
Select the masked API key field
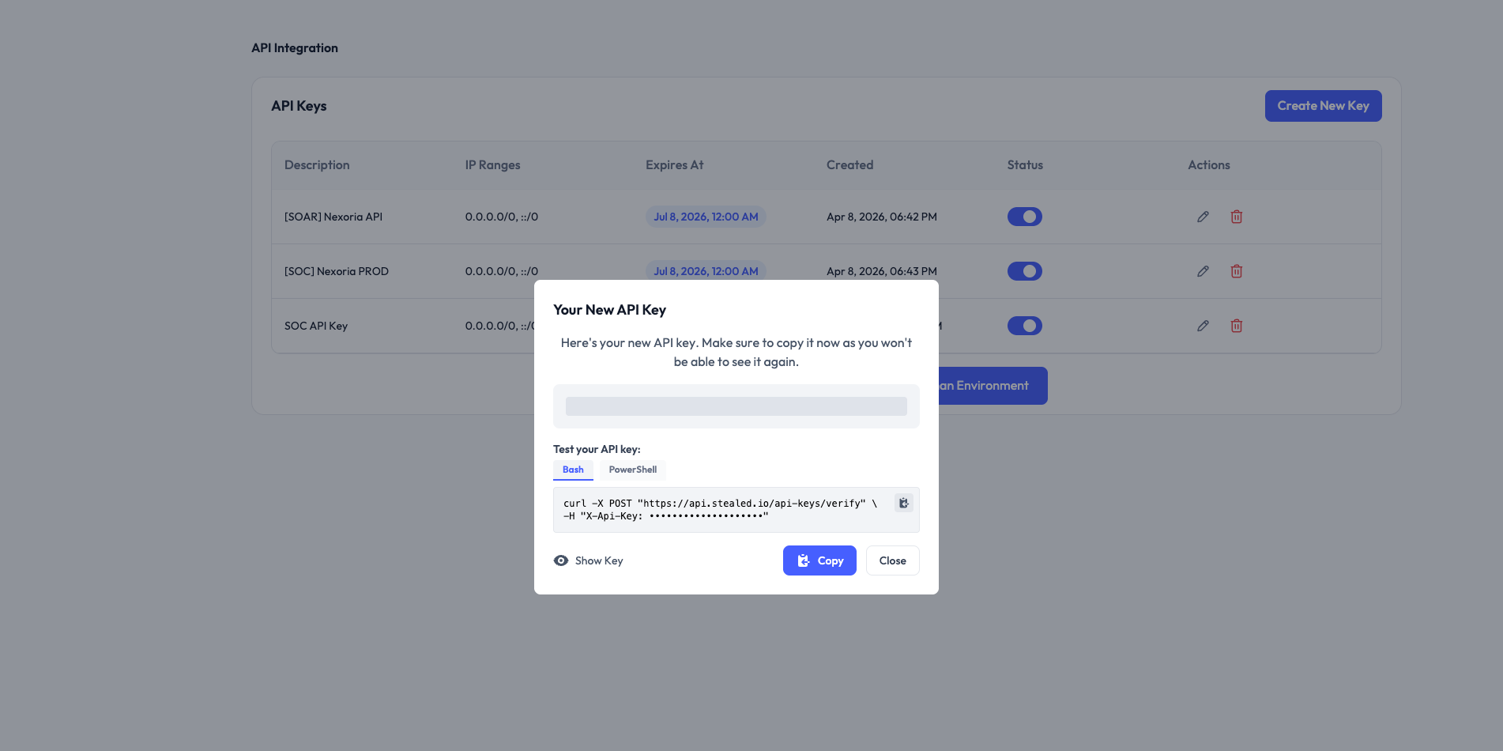pos(736,406)
